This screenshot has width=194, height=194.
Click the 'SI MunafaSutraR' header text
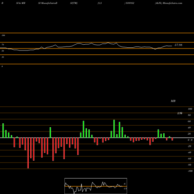click(x=48, y=3)
